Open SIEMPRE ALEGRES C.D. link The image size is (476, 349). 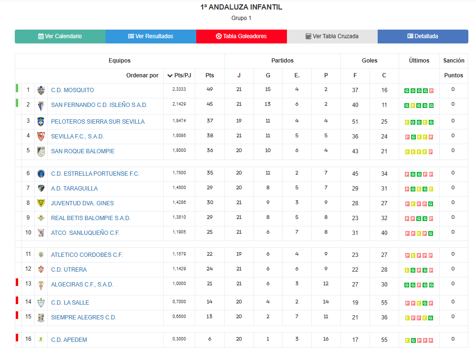[84, 317]
